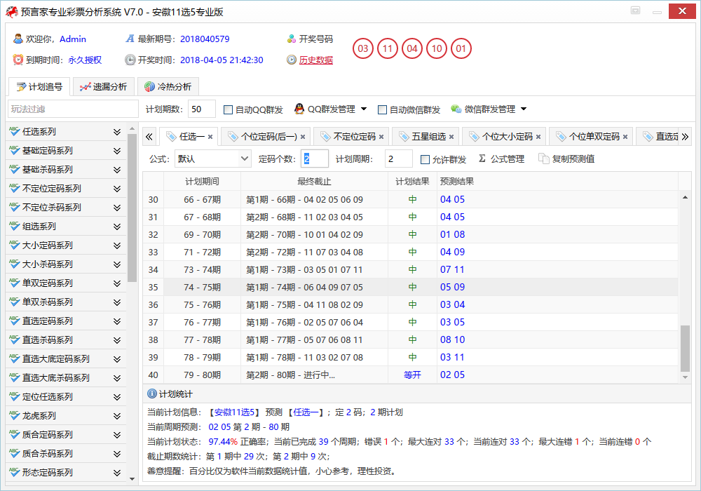Click the 开奖号码 colored balls icon

pos(292,39)
